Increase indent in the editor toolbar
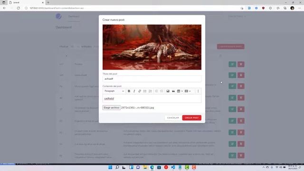Image resolution: width=304 pixels, height=171 pixels. (x=161, y=91)
